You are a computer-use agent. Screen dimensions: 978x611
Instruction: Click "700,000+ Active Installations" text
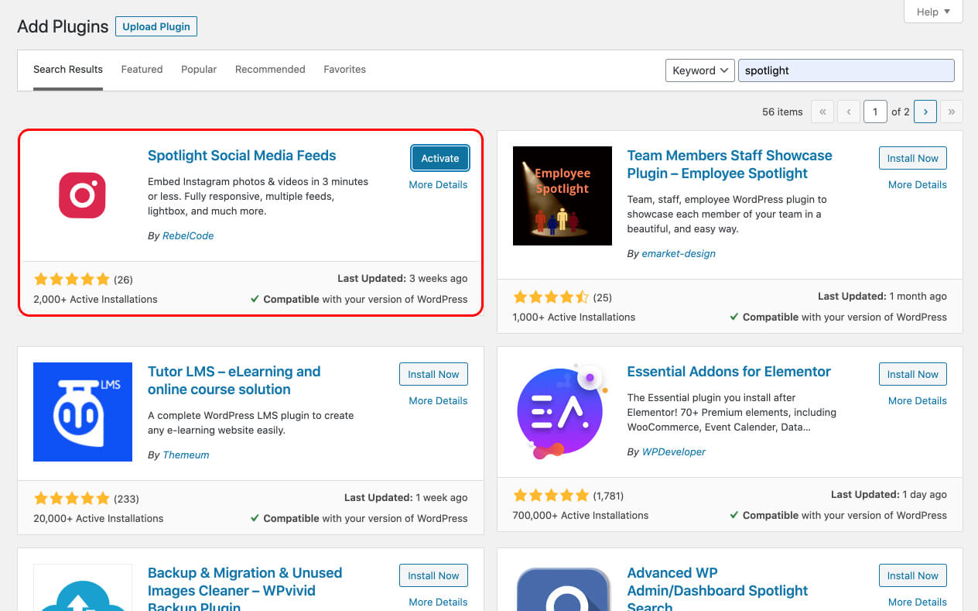(580, 515)
